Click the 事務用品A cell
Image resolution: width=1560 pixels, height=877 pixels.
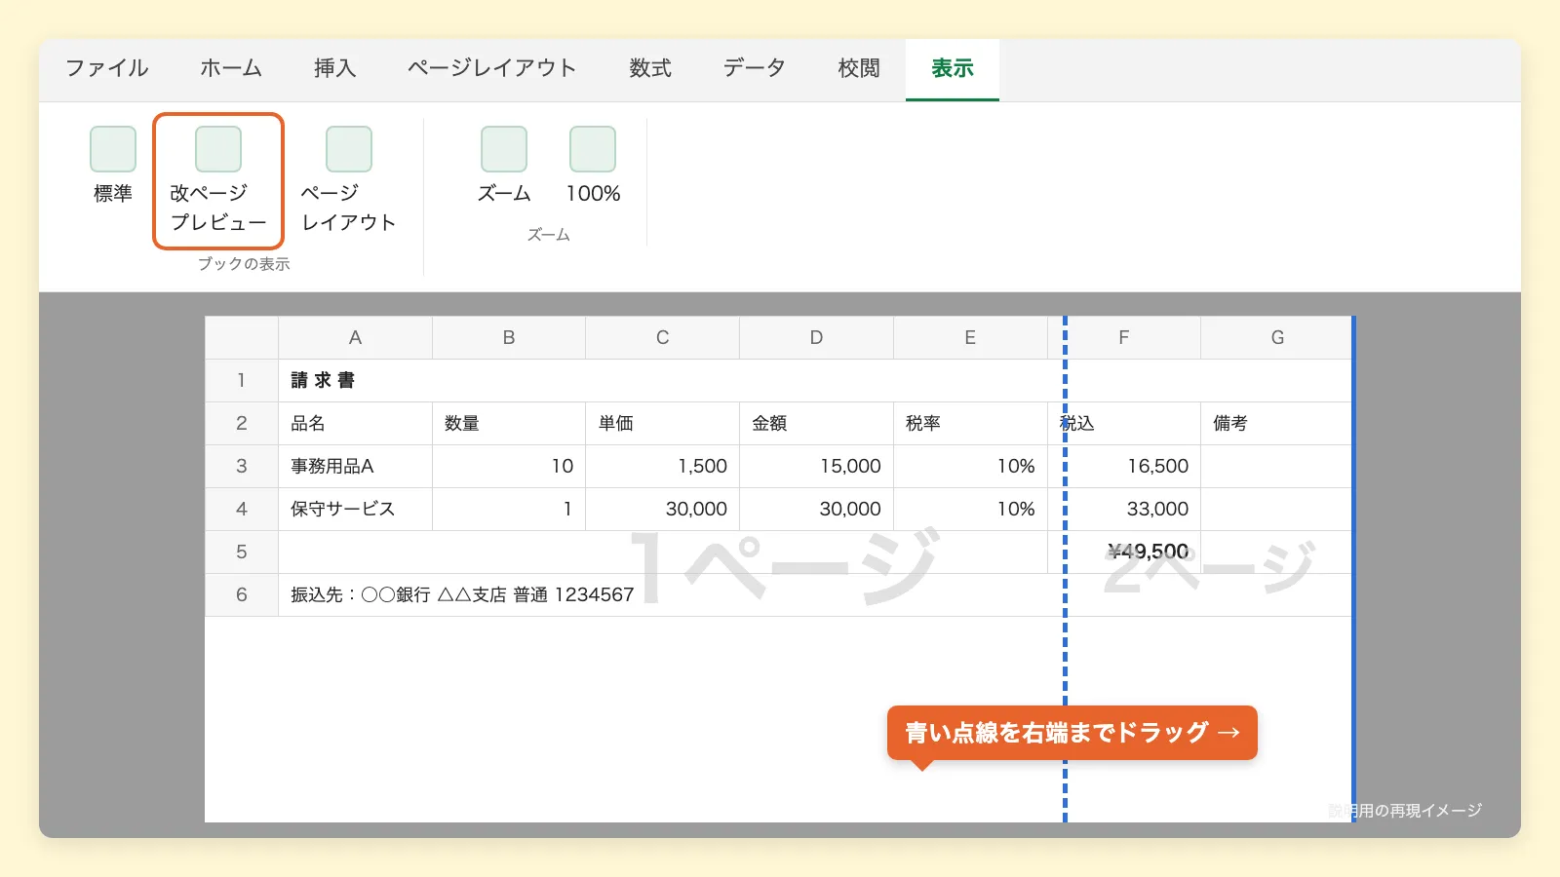tap(355, 466)
